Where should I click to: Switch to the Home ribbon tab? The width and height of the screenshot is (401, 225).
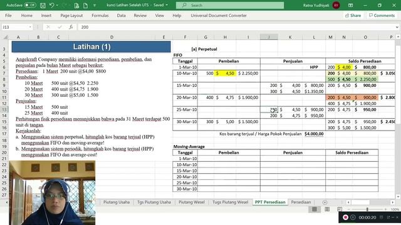pyautogui.click(x=27, y=16)
